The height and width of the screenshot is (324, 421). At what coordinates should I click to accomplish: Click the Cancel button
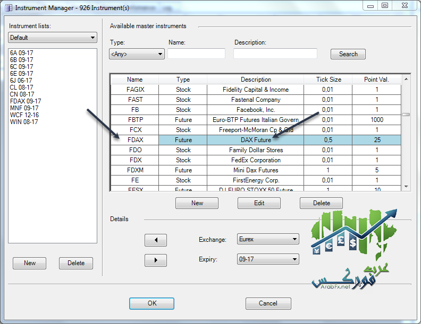[x=268, y=303]
